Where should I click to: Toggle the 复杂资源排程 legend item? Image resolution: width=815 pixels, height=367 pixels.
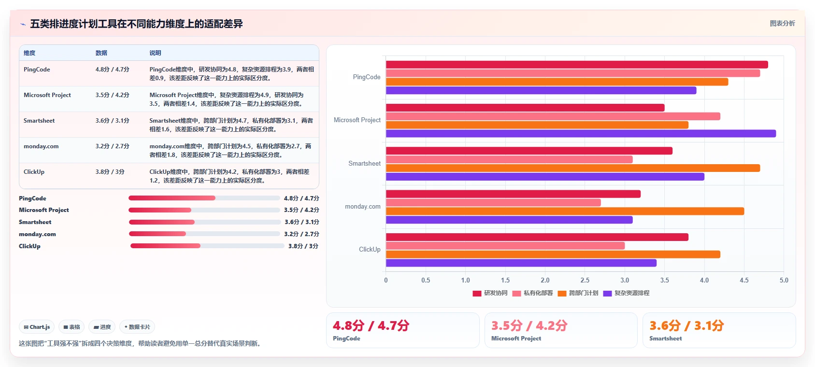(x=626, y=293)
